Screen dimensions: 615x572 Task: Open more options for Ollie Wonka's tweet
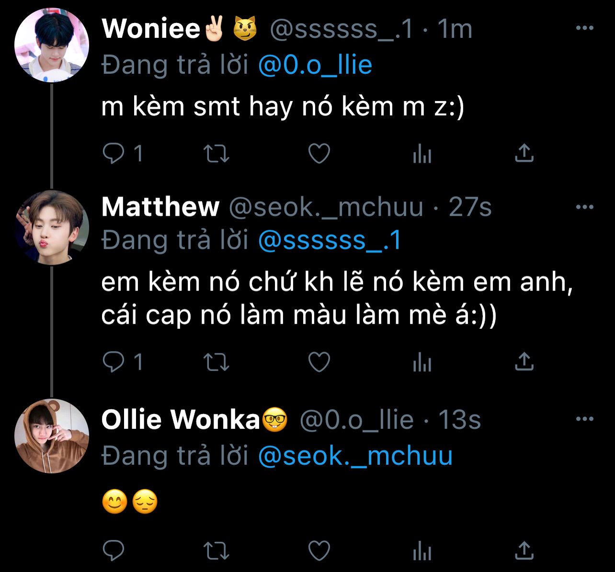(584, 419)
